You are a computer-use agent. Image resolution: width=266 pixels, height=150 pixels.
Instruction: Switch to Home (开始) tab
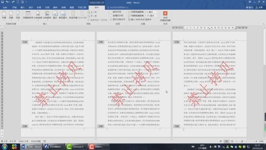pyautogui.click(x=15, y=7)
